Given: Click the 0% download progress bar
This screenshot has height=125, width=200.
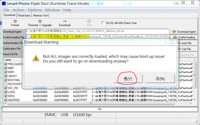Looking at the screenshot, I should pyautogui.click(x=100, y=109).
